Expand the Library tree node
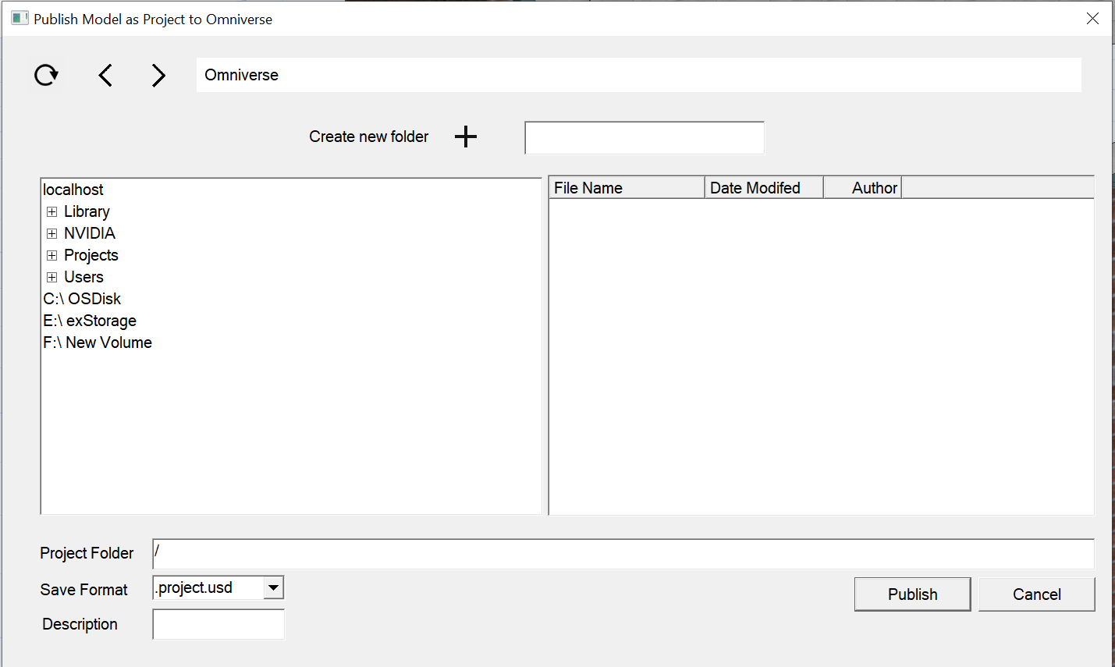The height and width of the screenshot is (667, 1115). (x=51, y=211)
